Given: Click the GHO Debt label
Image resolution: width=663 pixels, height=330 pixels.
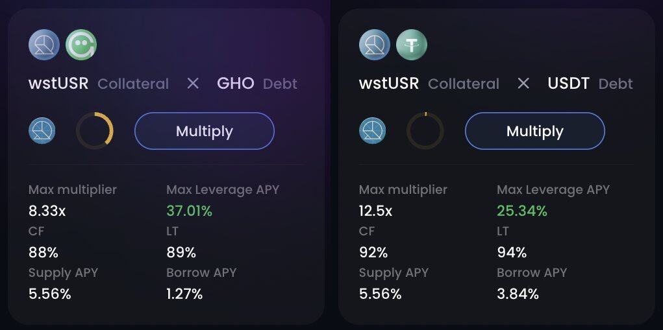Looking at the screenshot, I should click(256, 84).
